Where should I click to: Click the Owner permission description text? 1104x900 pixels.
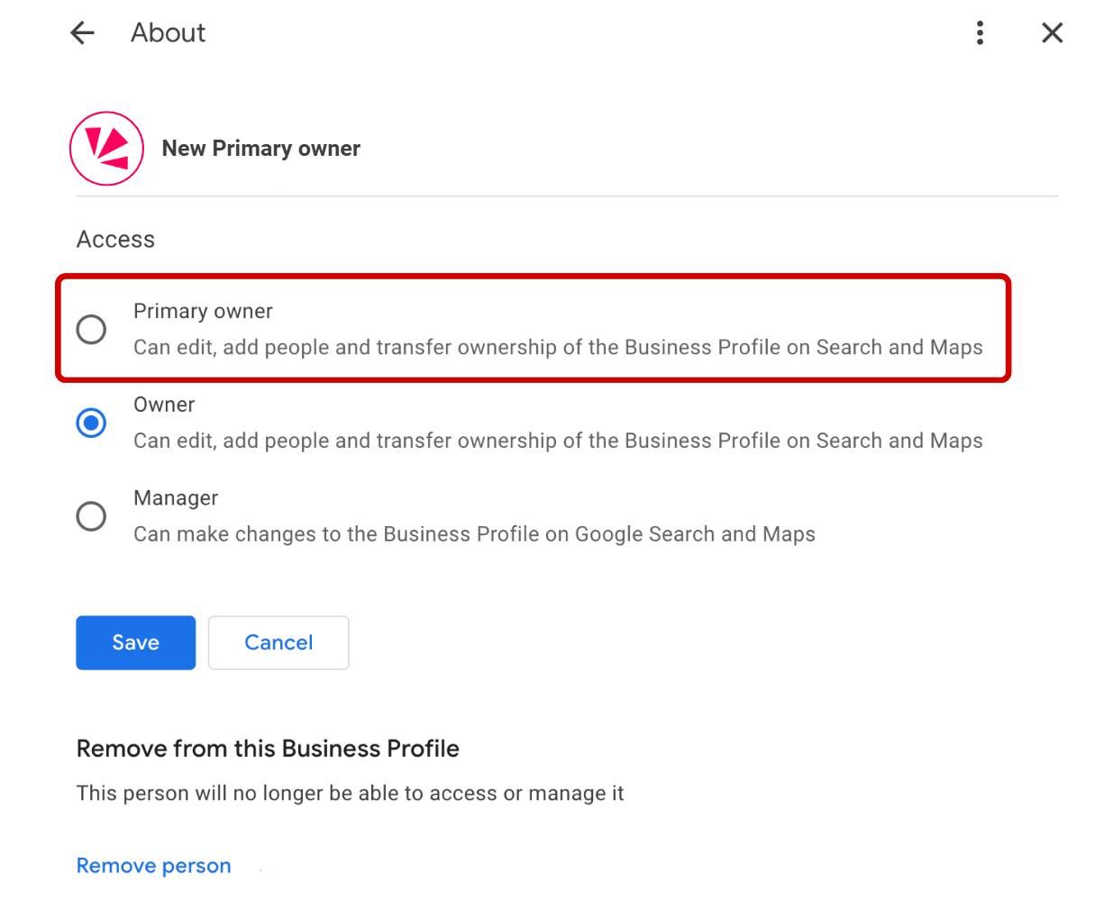(x=558, y=441)
